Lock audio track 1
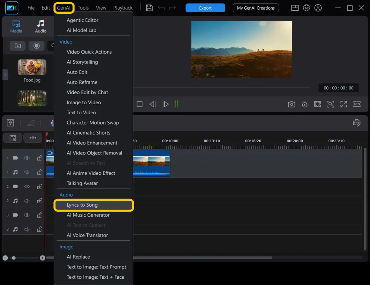Image resolution: width=370 pixels, height=285 pixels. tap(40, 172)
